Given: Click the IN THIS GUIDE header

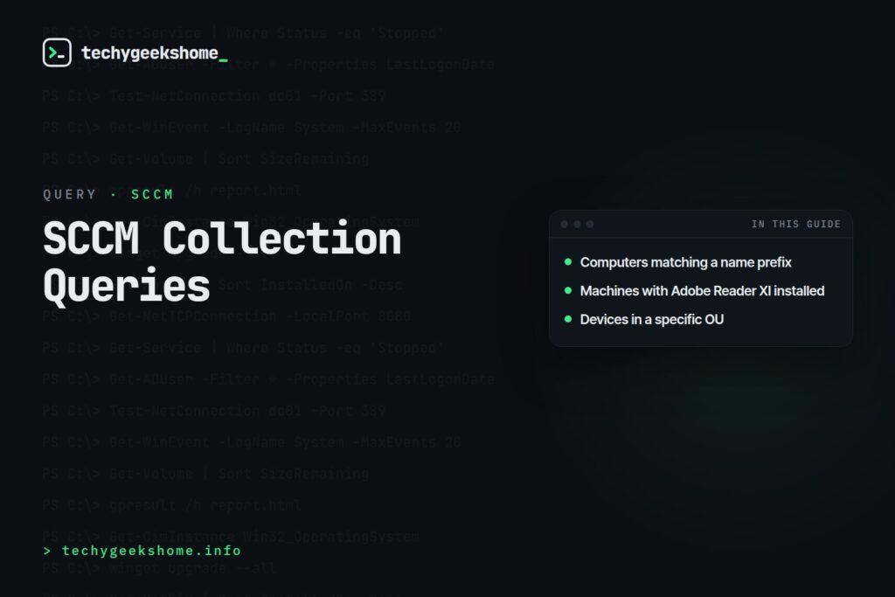Looking at the screenshot, I should tap(795, 225).
